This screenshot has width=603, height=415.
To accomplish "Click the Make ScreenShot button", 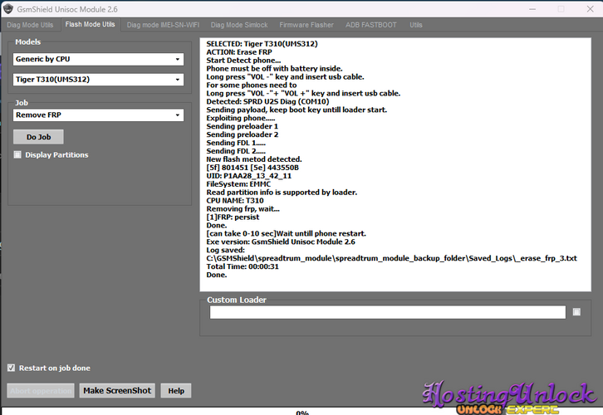I will [117, 390].
